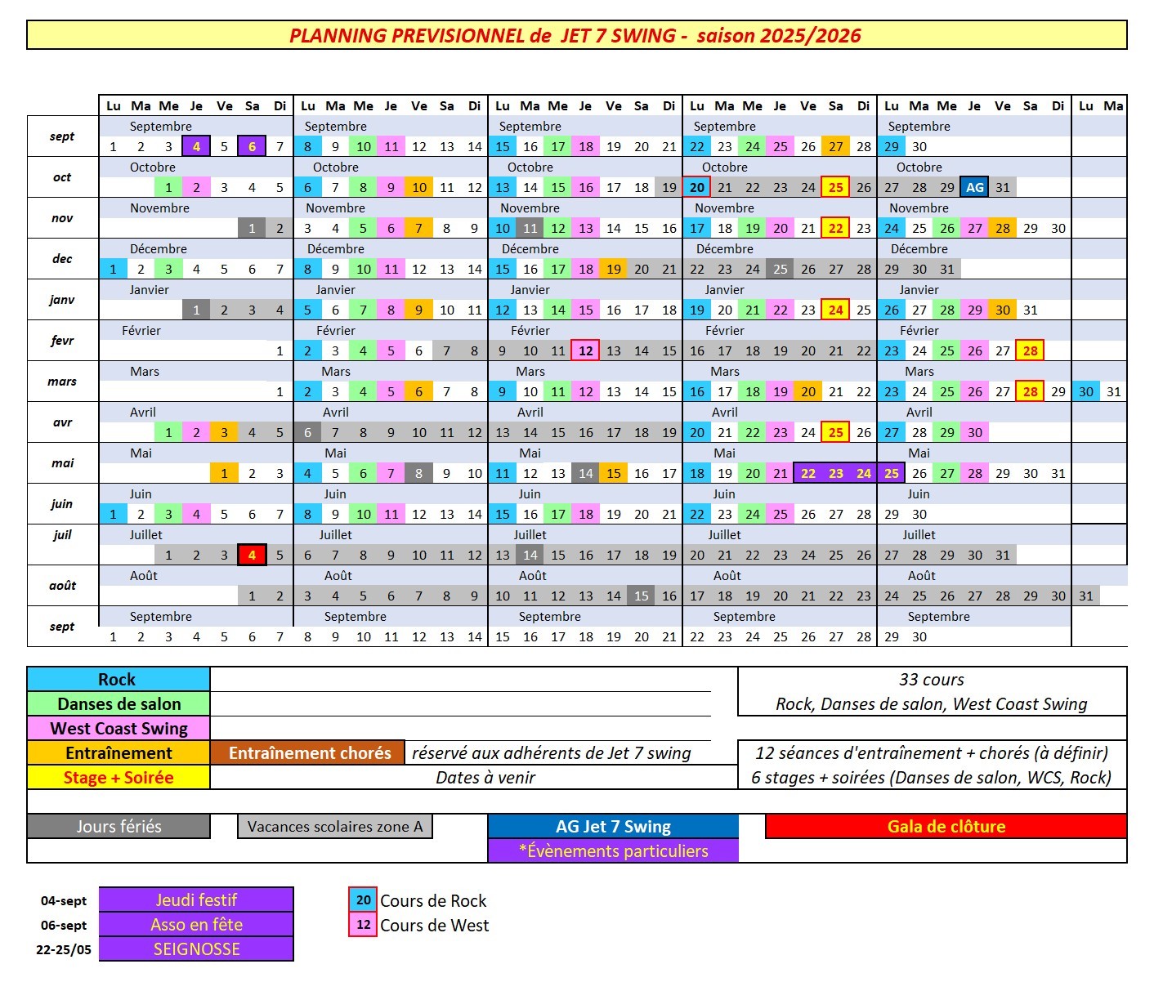1163x982 pixels.
Task: Select the Vacances scolaires zone A box
Action: click(x=335, y=827)
